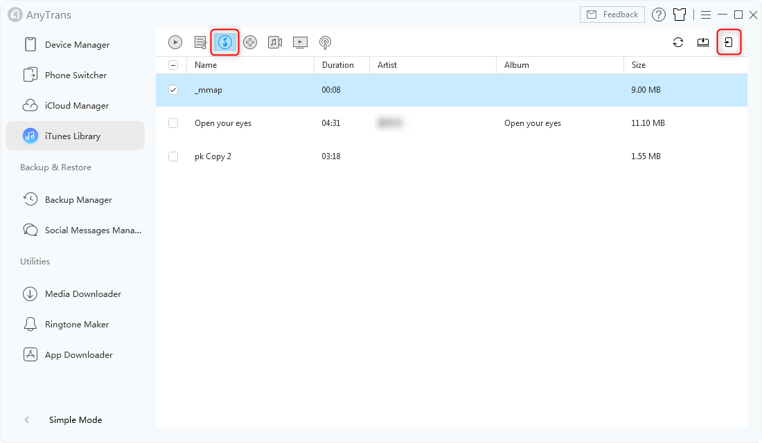
Task: Click the Feedback button
Action: point(612,15)
